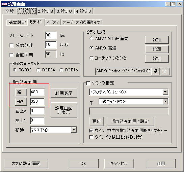This screenshot has width=184, height=172.
Task: Click the 選 codec select button
Action: click(x=156, y=71)
